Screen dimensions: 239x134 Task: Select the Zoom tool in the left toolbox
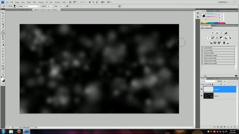pos(3,74)
